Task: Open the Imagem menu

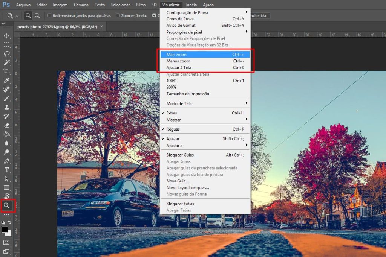Action: point(60,5)
